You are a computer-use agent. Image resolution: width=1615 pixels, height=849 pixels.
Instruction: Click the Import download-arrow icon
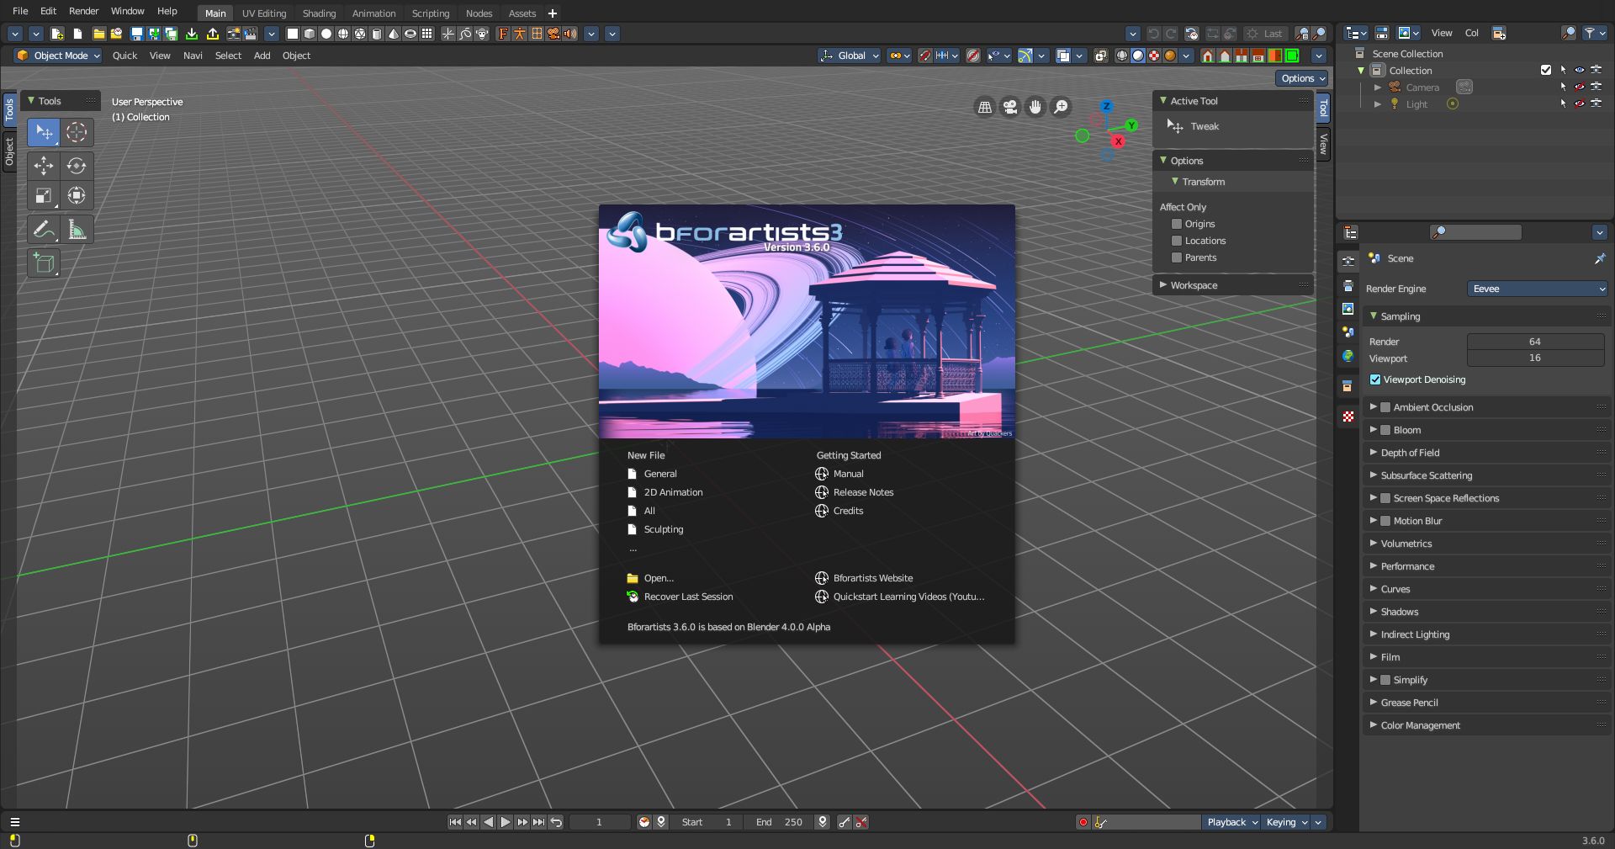pos(192,34)
